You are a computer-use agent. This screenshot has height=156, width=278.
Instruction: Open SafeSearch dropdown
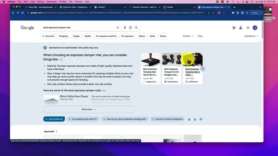pos(251,36)
